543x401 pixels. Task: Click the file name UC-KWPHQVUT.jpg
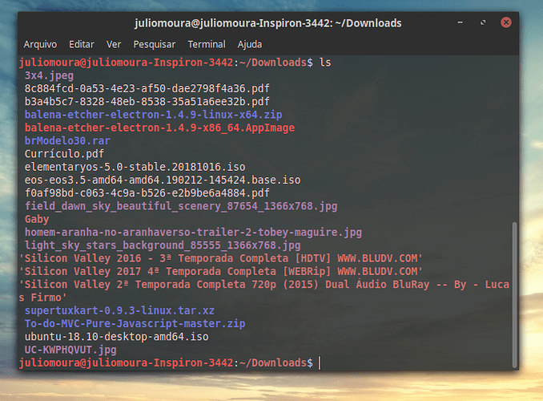click(70, 350)
